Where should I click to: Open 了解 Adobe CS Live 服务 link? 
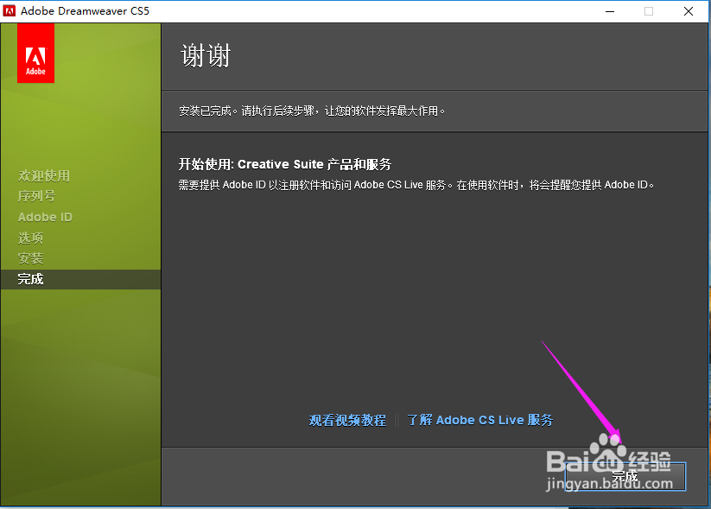479,420
